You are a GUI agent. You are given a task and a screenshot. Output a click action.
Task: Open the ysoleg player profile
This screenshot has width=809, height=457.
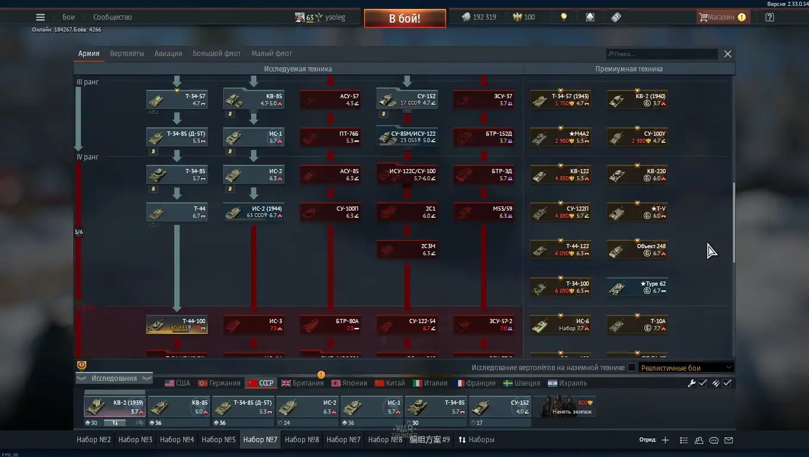click(x=321, y=17)
